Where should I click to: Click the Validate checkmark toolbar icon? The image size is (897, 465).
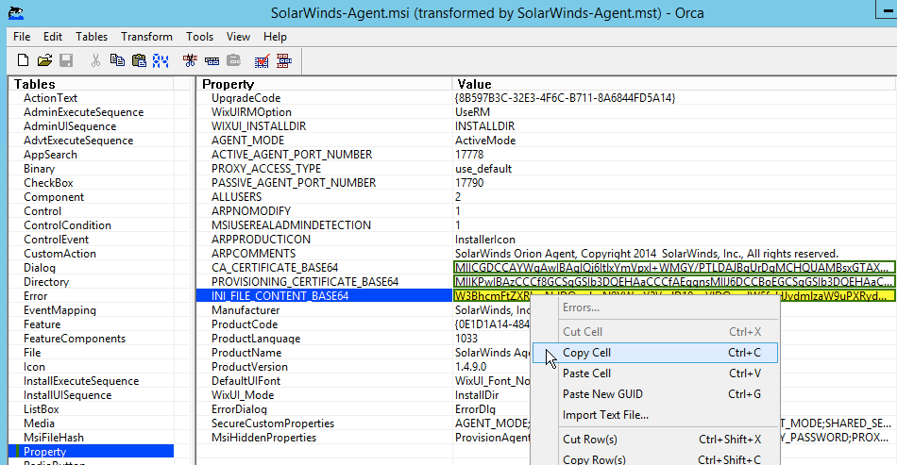coord(262,60)
